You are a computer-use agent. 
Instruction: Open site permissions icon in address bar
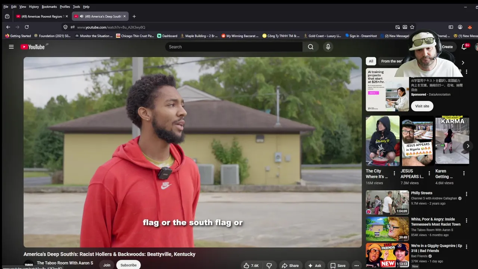point(72,27)
